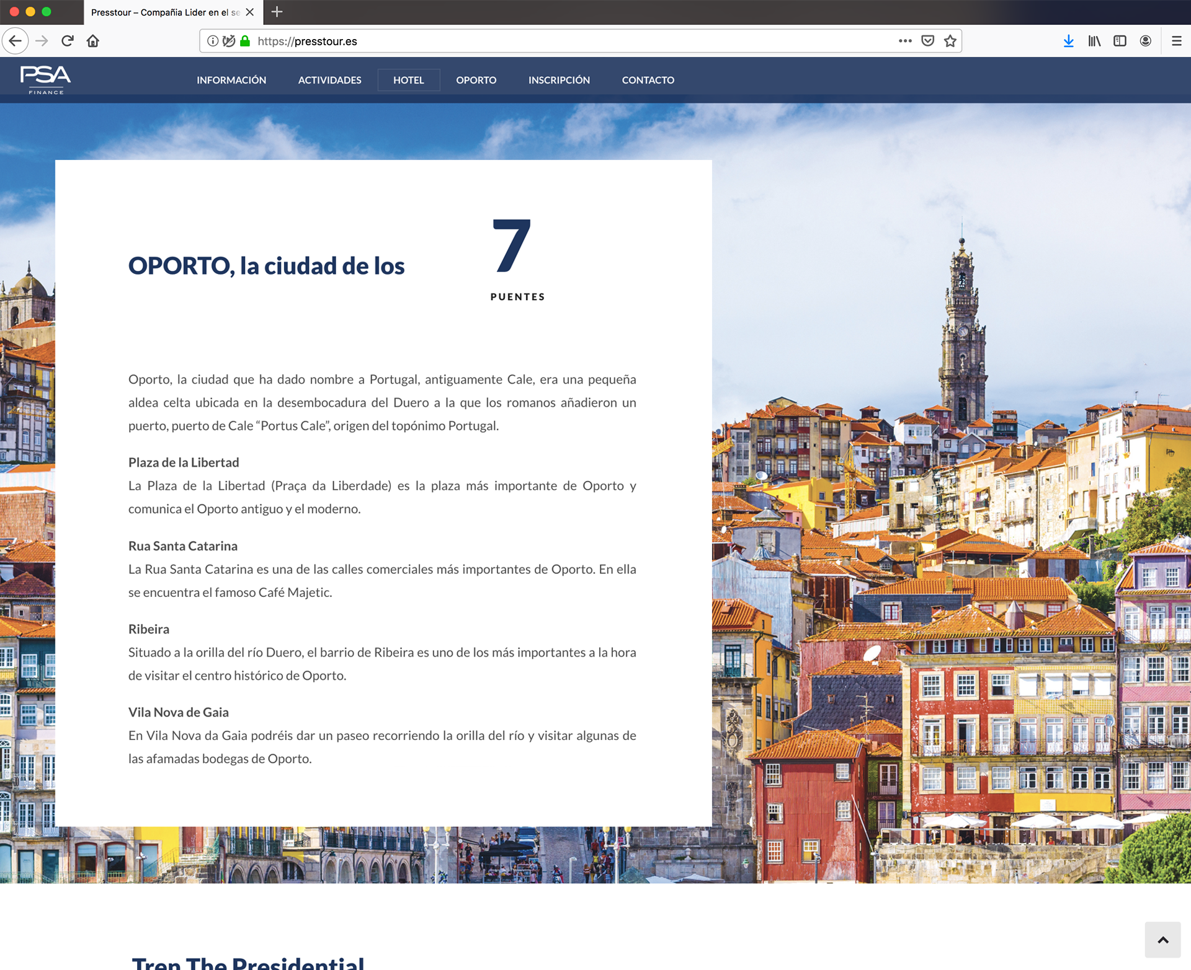The height and width of the screenshot is (970, 1191).
Task: Open the Firefox downloads arrow
Action: [1068, 41]
